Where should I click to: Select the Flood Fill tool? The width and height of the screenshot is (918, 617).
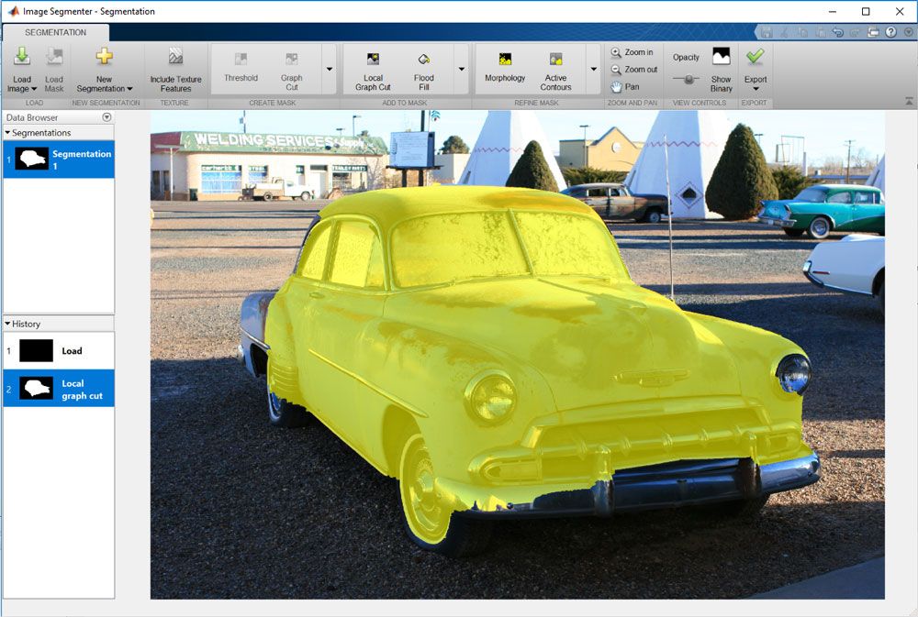[424, 71]
